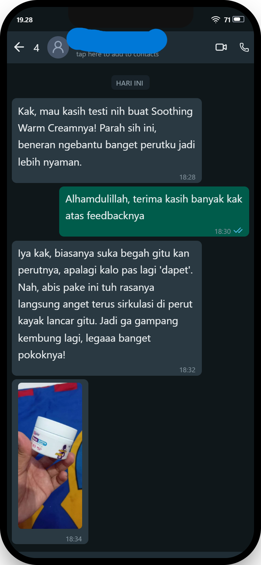Select the 'Soothing Warm Creamnya' testimonial message
Image resolution: width=261 pixels, height=565 pixels.
tap(107, 141)
